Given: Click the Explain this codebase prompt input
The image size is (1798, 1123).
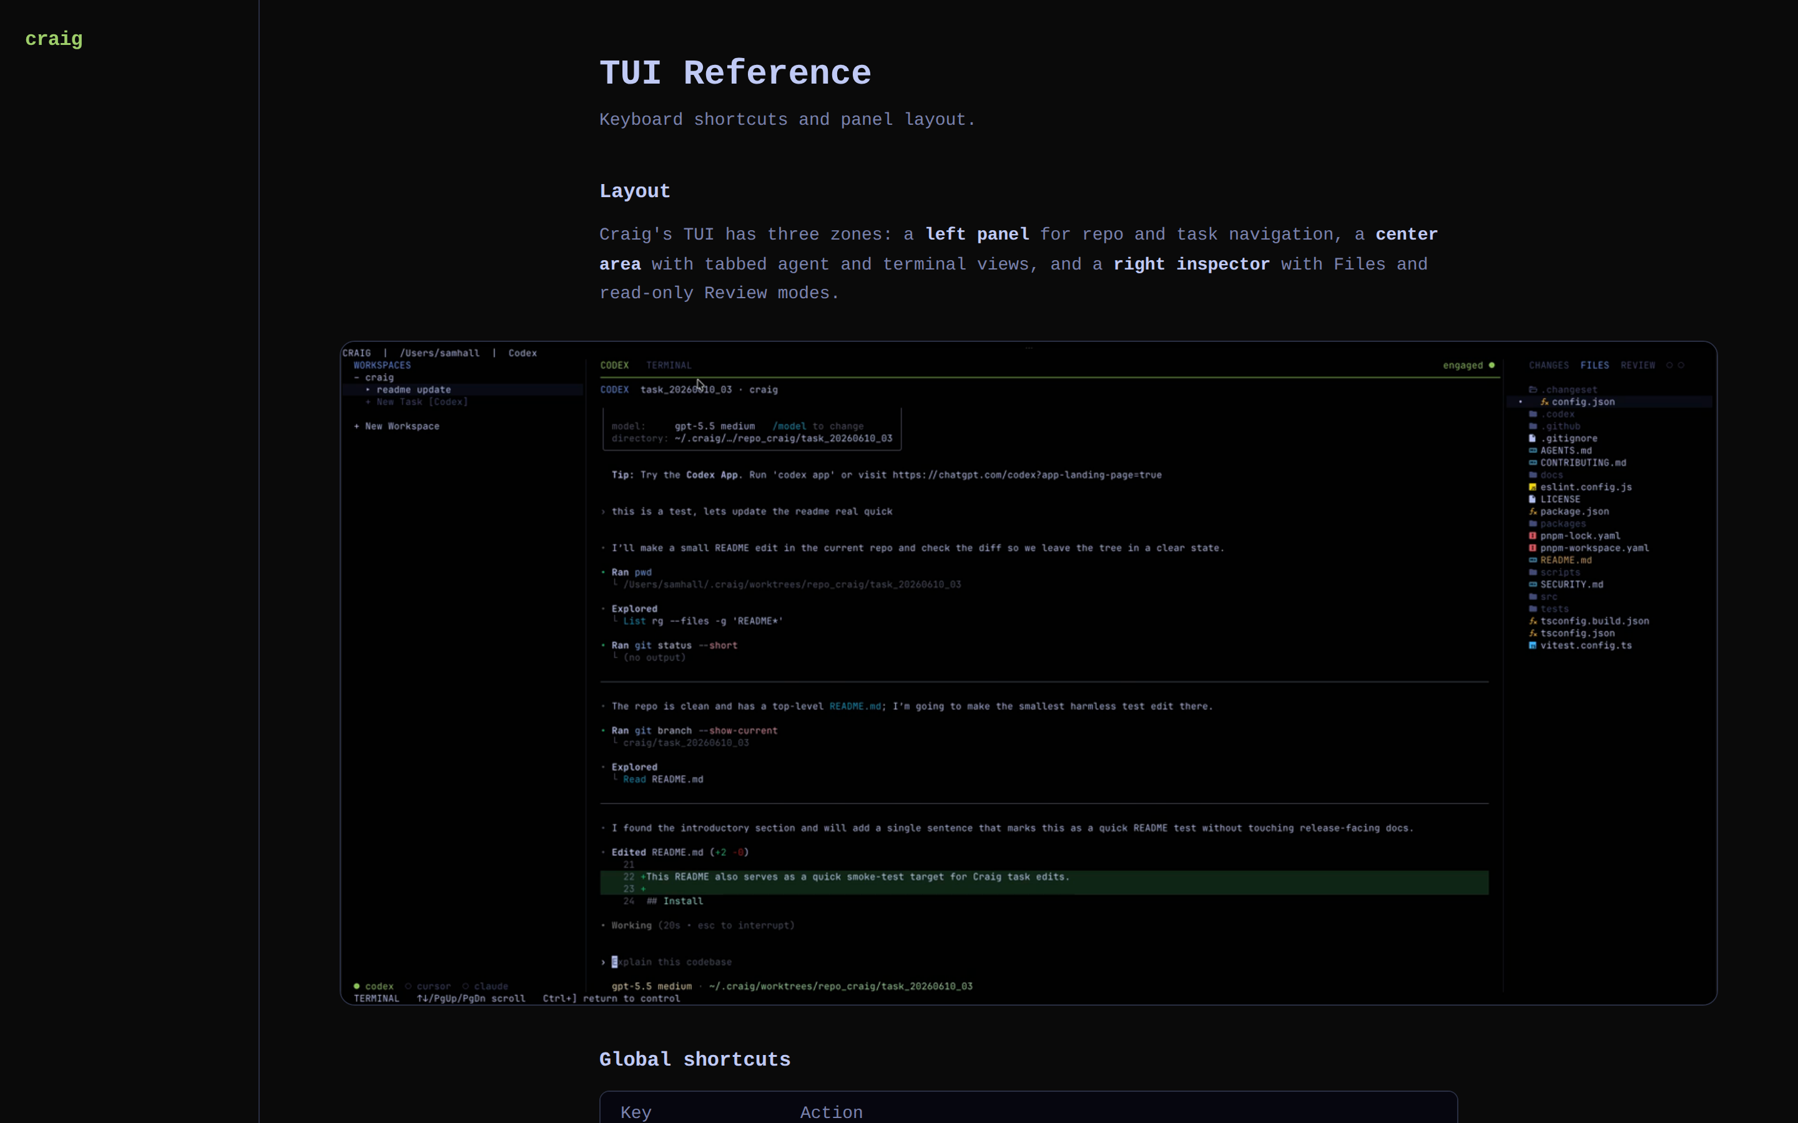Looking at the screenshot, I should (x=672, y=962).
